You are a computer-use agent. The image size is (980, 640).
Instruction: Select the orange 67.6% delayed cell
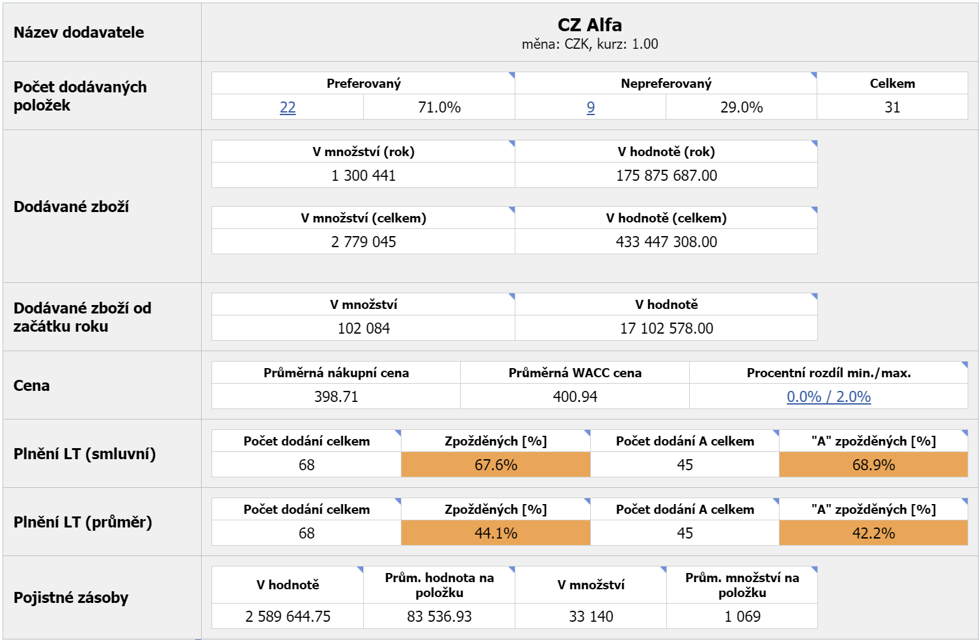(x=495, y=465)
